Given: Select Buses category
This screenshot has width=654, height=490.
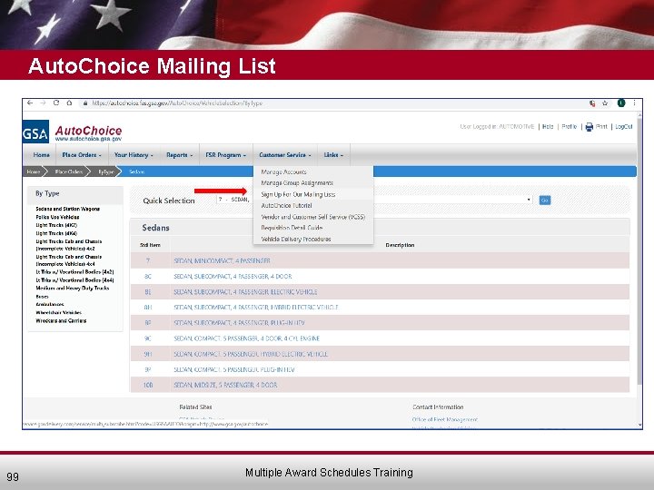Looking at the screenshot, I should click(x=42, y=297).
